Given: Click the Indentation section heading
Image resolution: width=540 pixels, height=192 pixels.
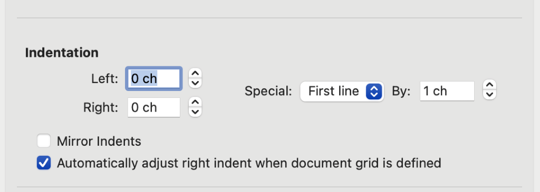Looking at the screenshot, I should coord(62,53).
